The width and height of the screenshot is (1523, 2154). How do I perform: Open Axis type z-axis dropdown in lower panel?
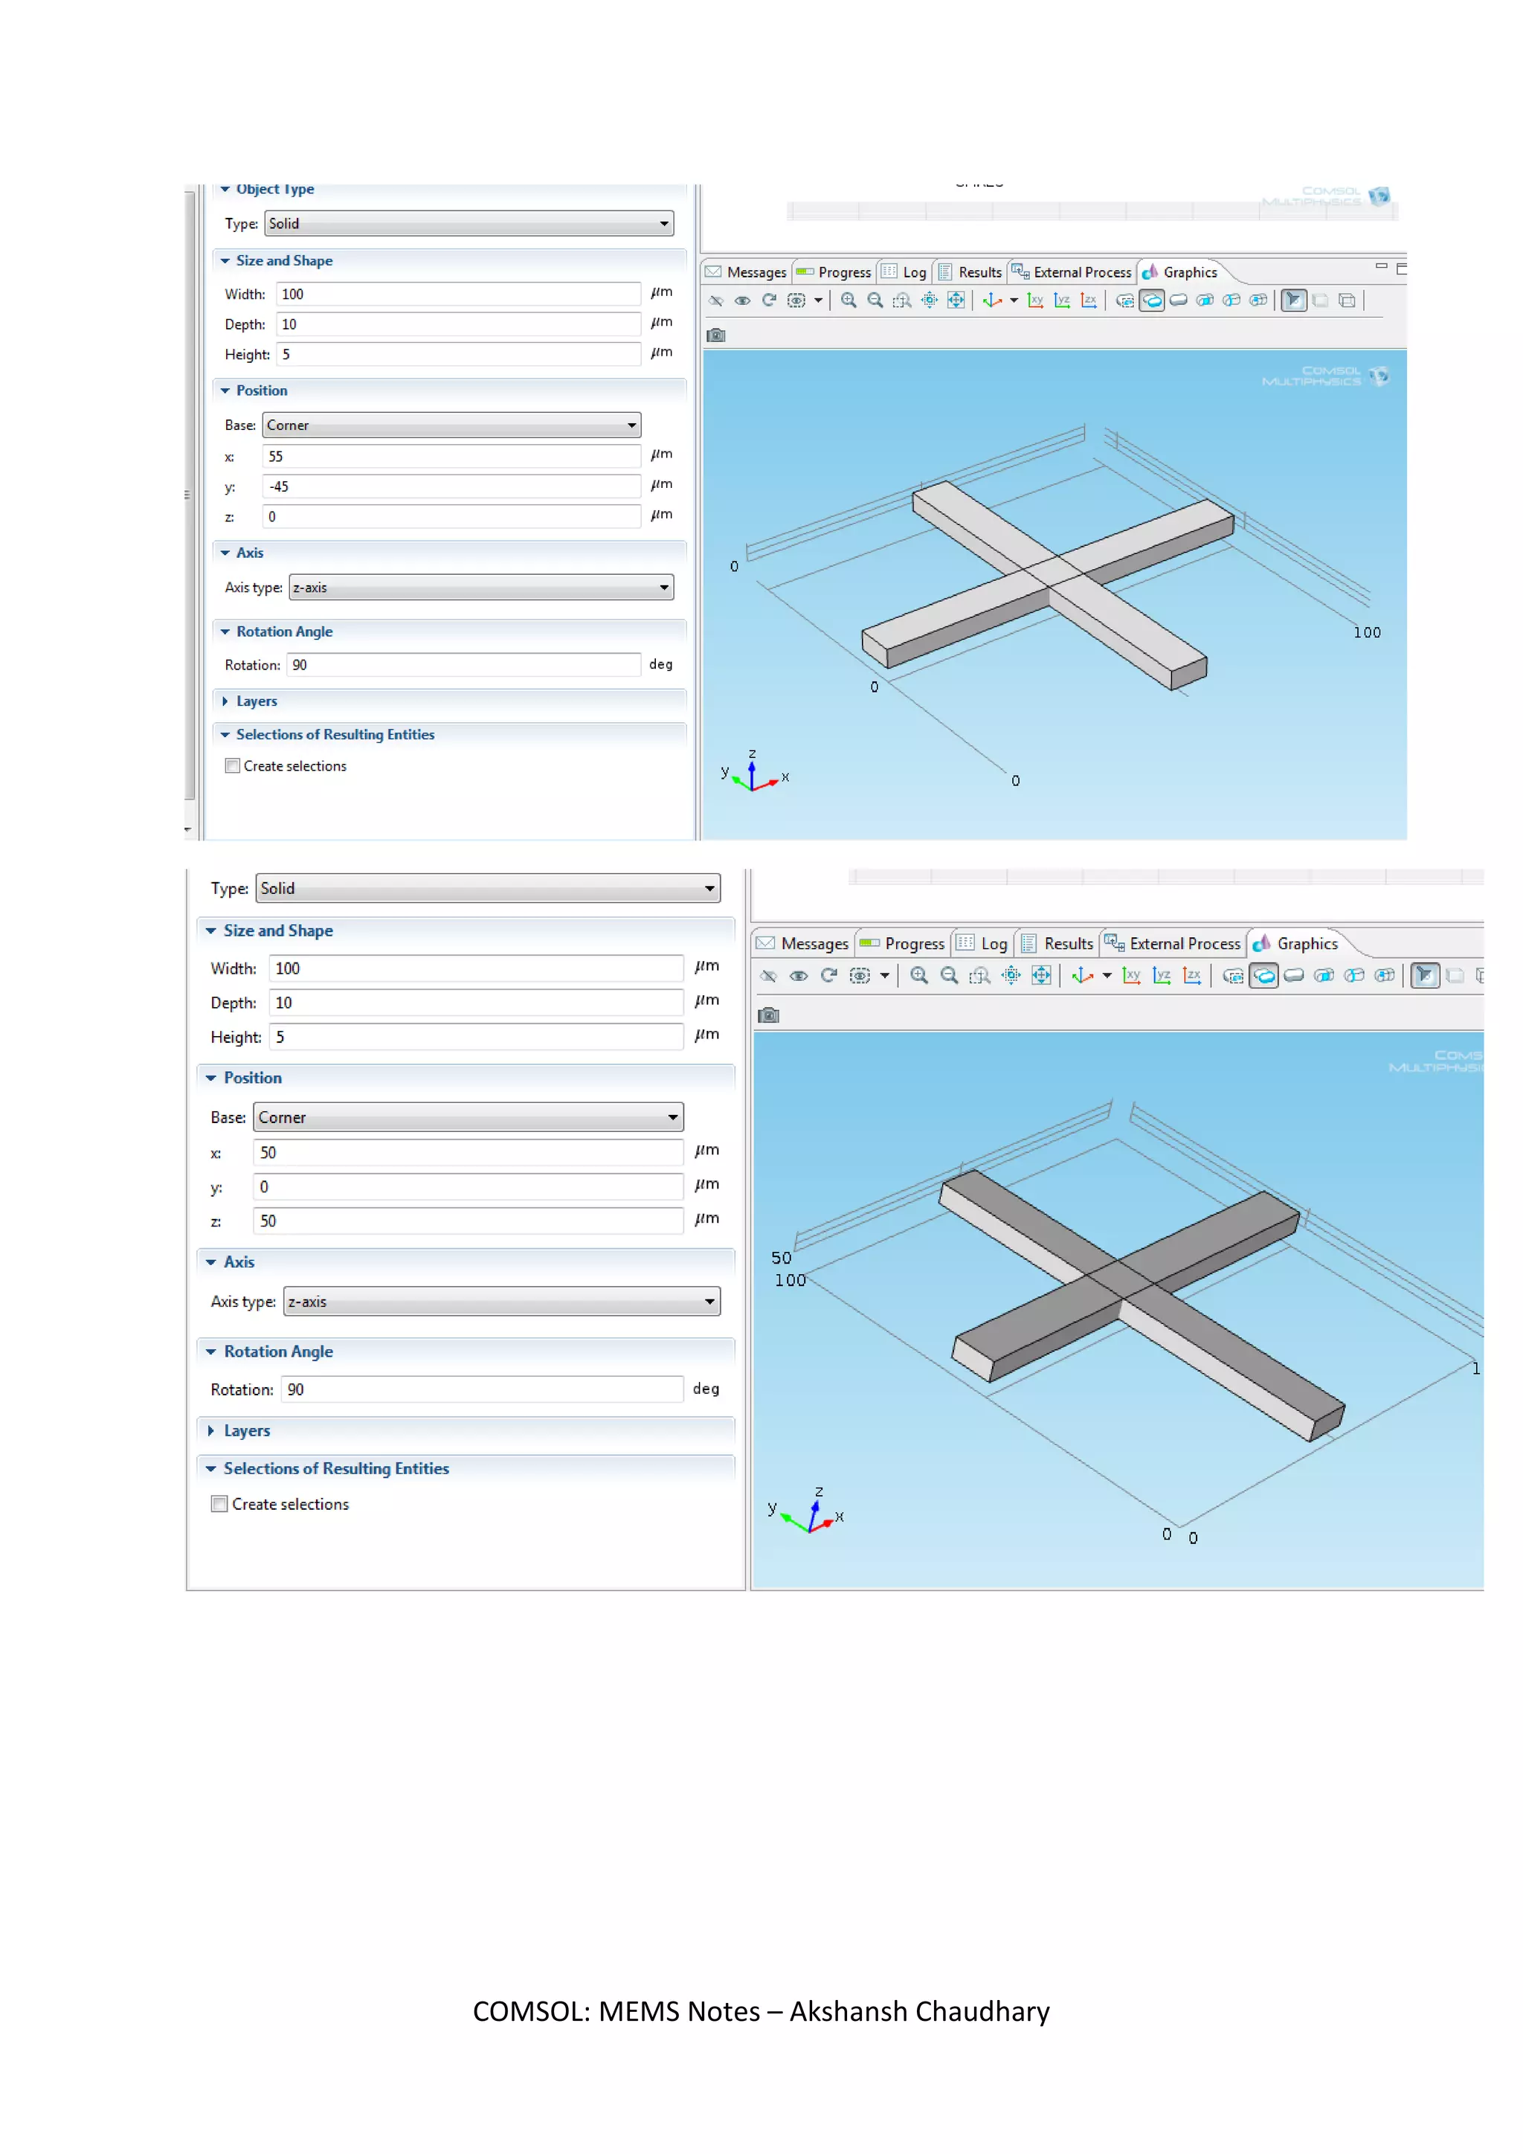(x=502, y=1301)
